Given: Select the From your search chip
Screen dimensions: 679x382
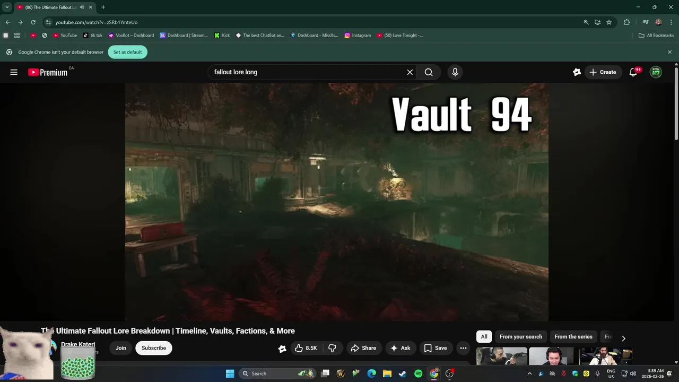Looking at the screenshot, I should pos(521,337).
